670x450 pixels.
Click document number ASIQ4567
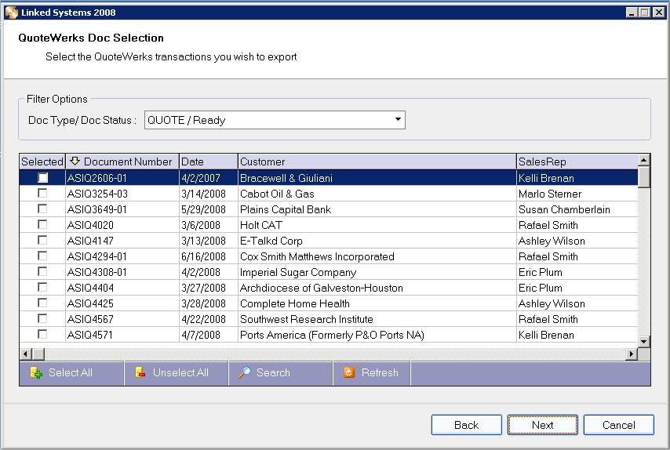pyautogui.click(x=90, y=319)
